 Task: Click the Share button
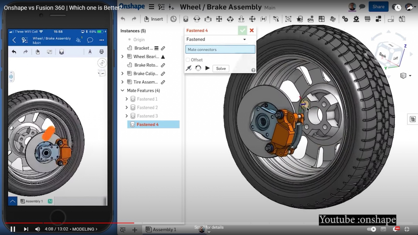pyautogui.click(x=379, y=7)
